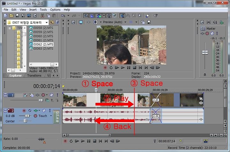Open the Touch automation mode dropdown
This screenshot has height=152, width=230.
pos(51,116)
